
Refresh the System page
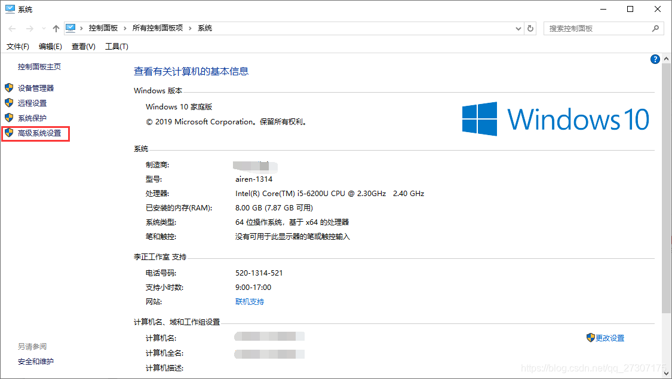coord(530,28)
